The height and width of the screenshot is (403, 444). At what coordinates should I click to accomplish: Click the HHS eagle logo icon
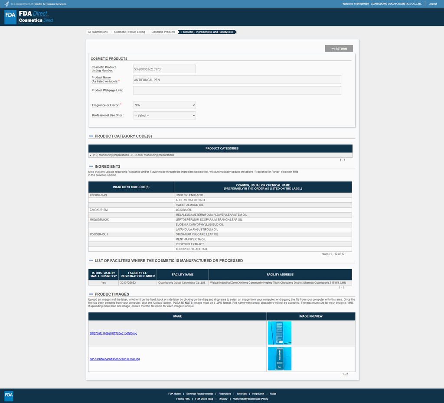(x=7, y=4)
